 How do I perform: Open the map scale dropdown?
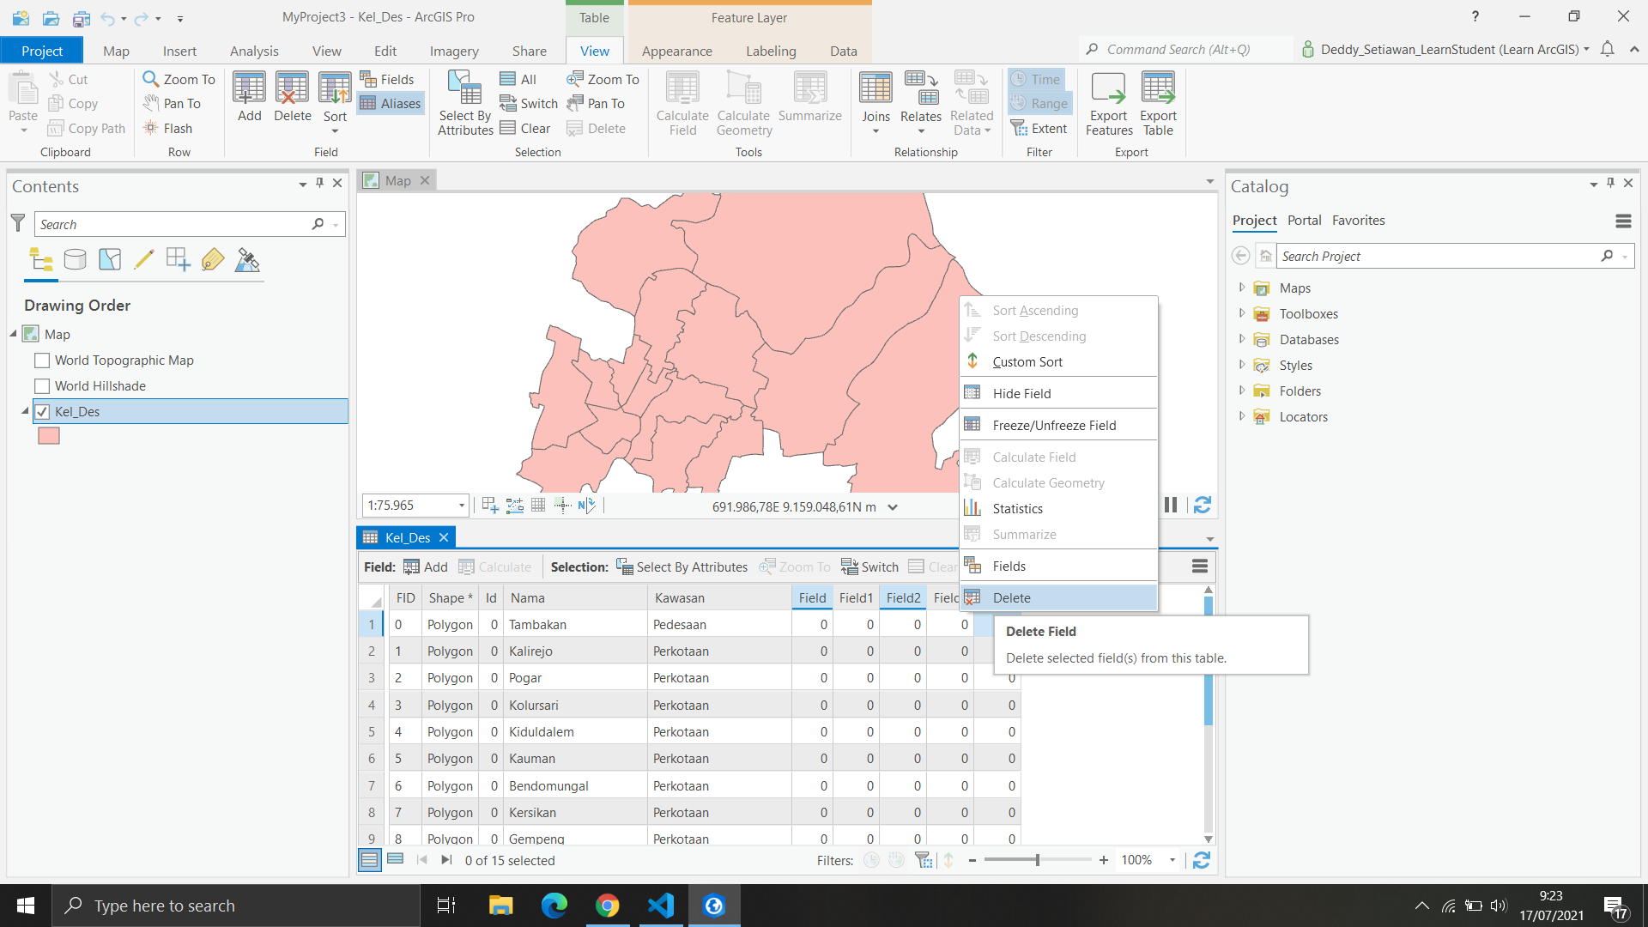click(x=461, y=506)
